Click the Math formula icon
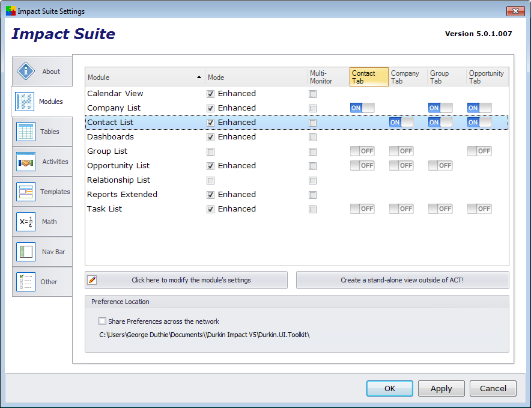The image size is (531, 408). (x=26, y=222)
